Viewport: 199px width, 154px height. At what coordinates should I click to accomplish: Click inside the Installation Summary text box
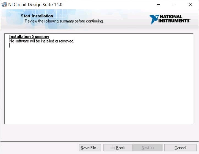(99, 79)
